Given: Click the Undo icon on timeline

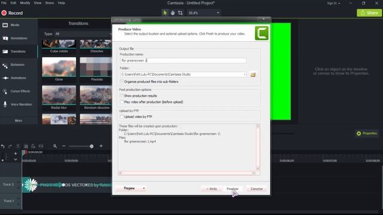Looking at the screenshot, I should pyautogui.click(x=2, y=146).
